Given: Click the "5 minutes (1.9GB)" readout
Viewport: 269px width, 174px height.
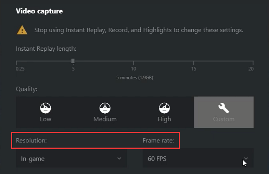Looking at the screenshot, I should tap(134, 77).
